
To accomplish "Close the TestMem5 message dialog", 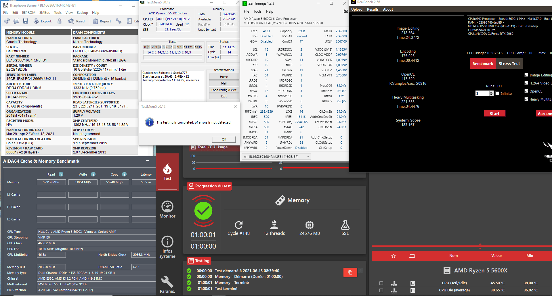I will tap(236, 106).
